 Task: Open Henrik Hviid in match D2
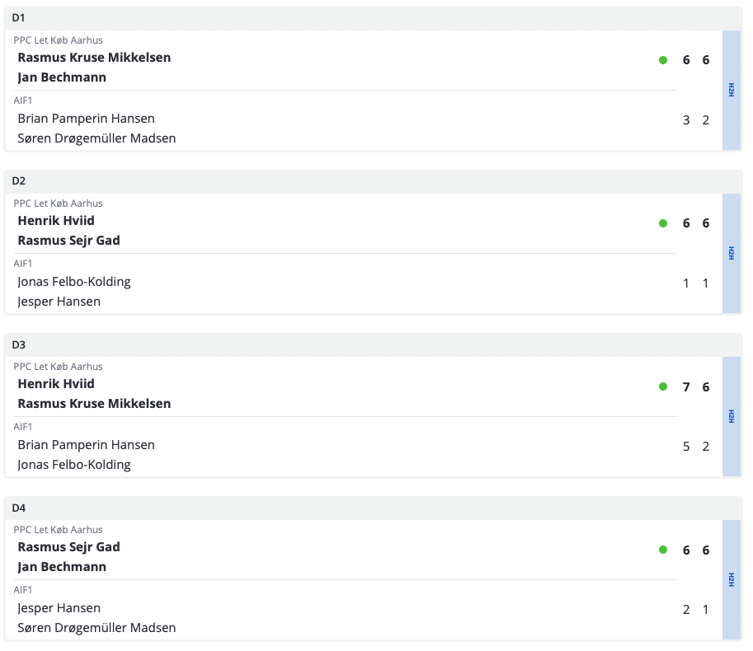point(56,221)
